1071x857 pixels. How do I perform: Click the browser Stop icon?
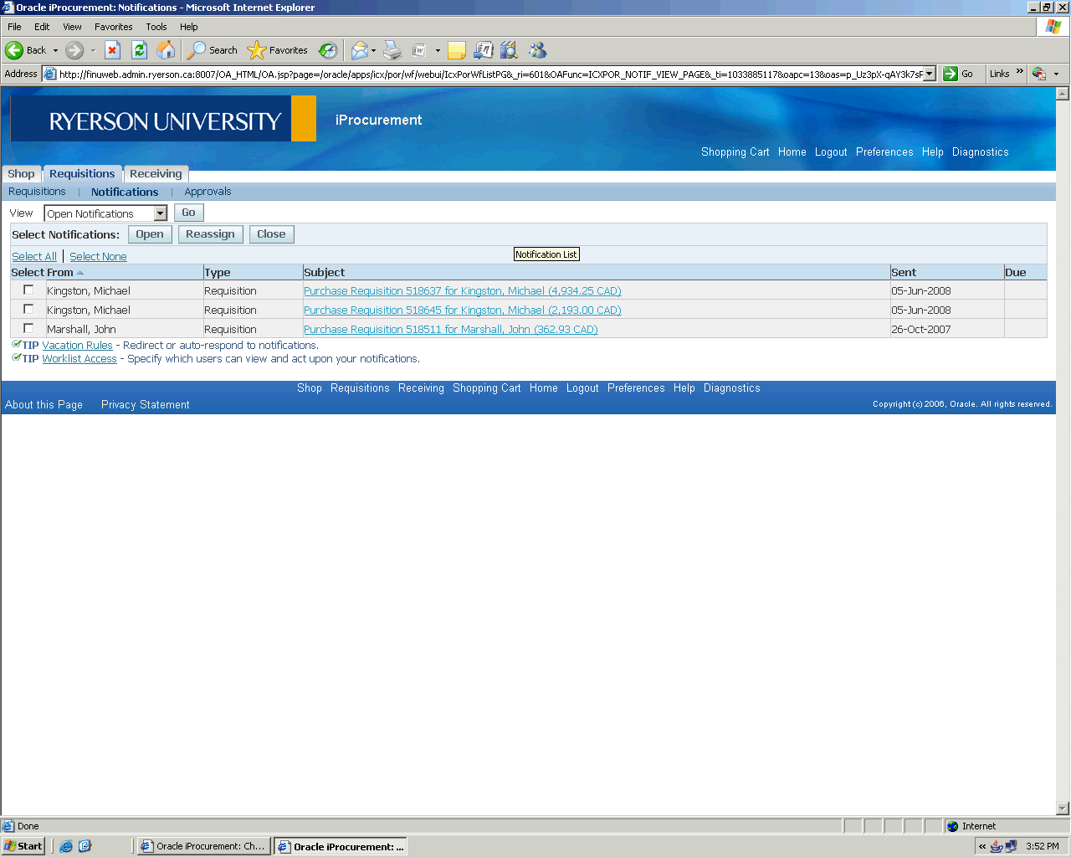coord(112,50)
